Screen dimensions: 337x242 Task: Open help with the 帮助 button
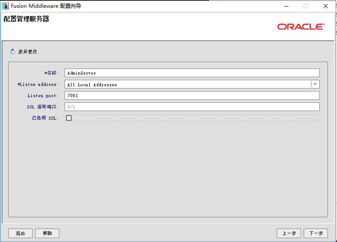coord(47,233)
